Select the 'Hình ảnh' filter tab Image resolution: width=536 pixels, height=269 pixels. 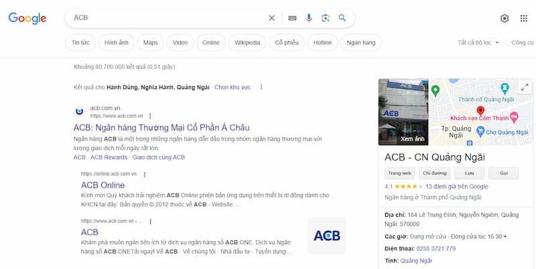coord(117,43)
